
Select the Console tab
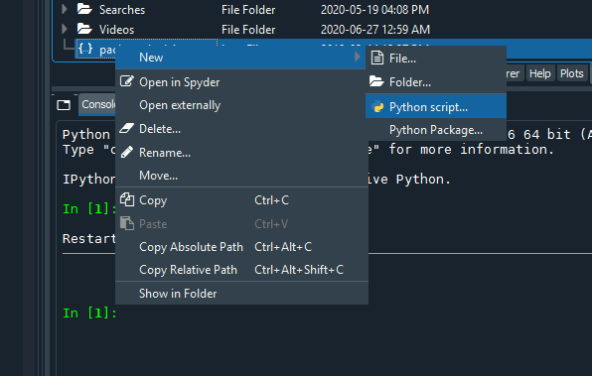click(x=97, y=104)
